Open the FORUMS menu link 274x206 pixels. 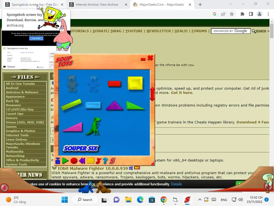199,31
